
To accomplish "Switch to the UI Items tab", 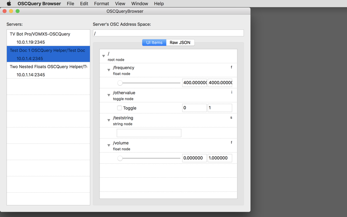I will point(154,42).
